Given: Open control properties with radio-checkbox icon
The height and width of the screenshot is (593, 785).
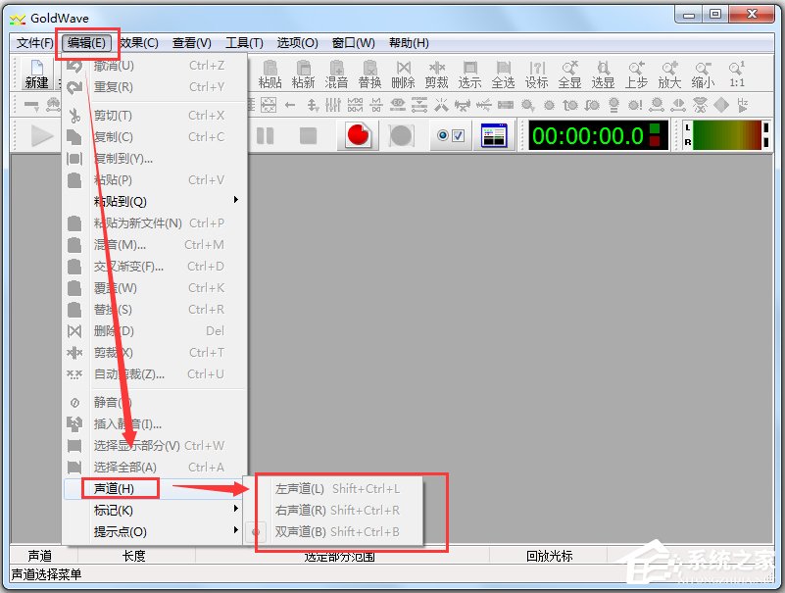Looking at the screenshot, I should tap(450, 135).
